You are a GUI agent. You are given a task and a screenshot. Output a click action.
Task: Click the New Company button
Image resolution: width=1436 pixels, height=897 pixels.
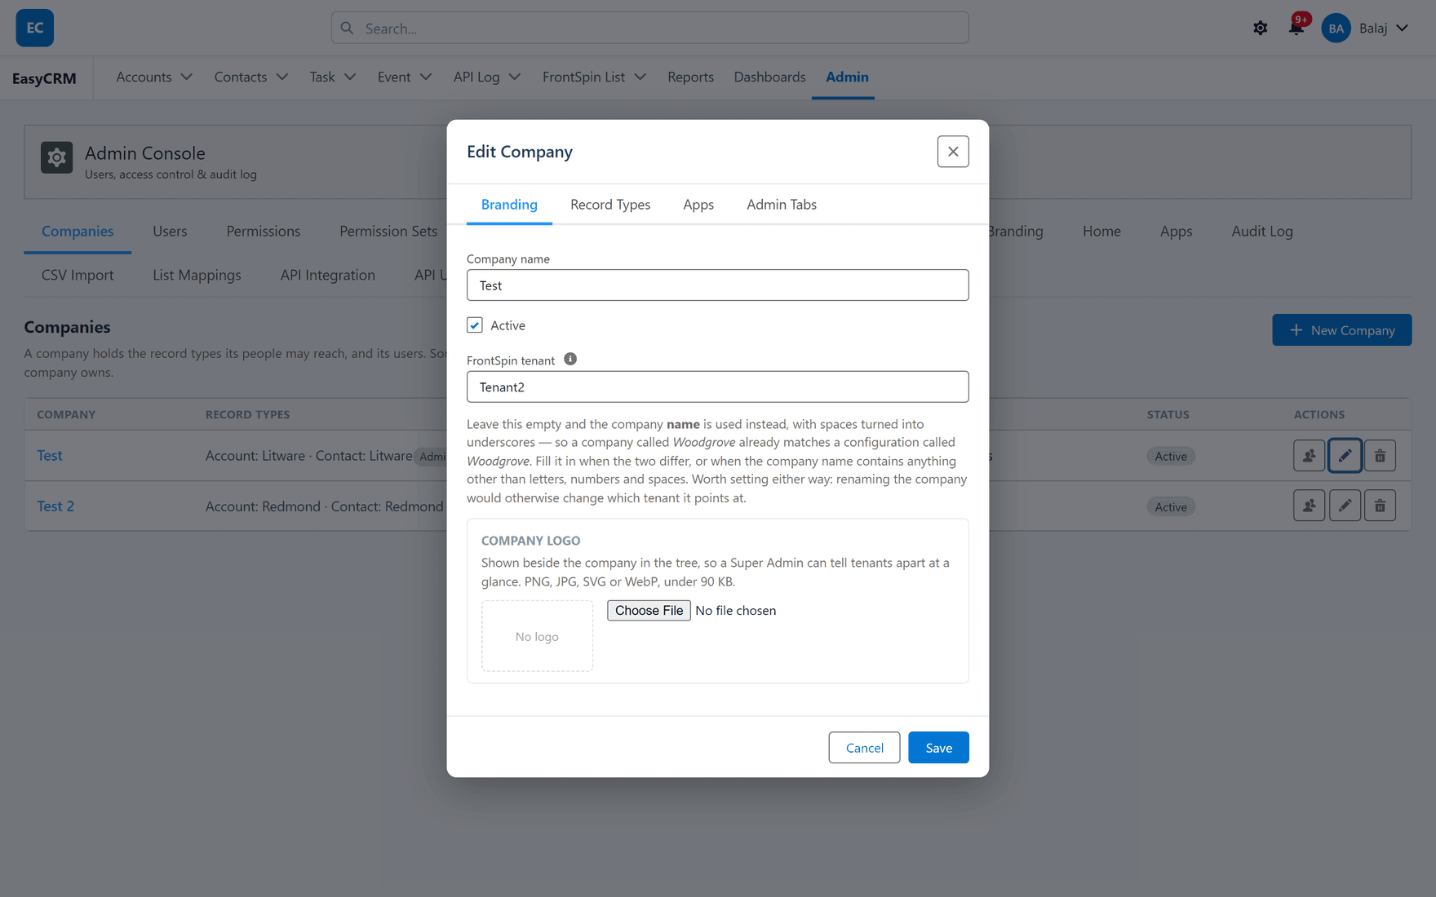coord(1341,330)
